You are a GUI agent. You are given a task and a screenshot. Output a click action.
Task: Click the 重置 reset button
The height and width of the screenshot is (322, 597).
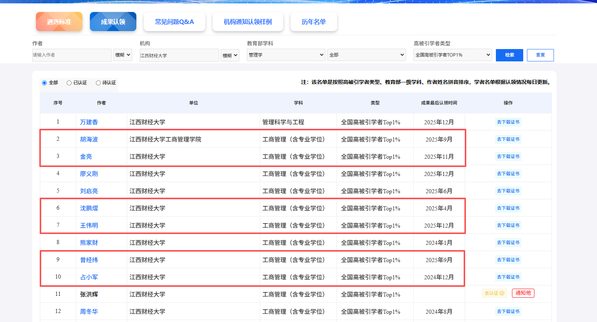click(540, 55)
